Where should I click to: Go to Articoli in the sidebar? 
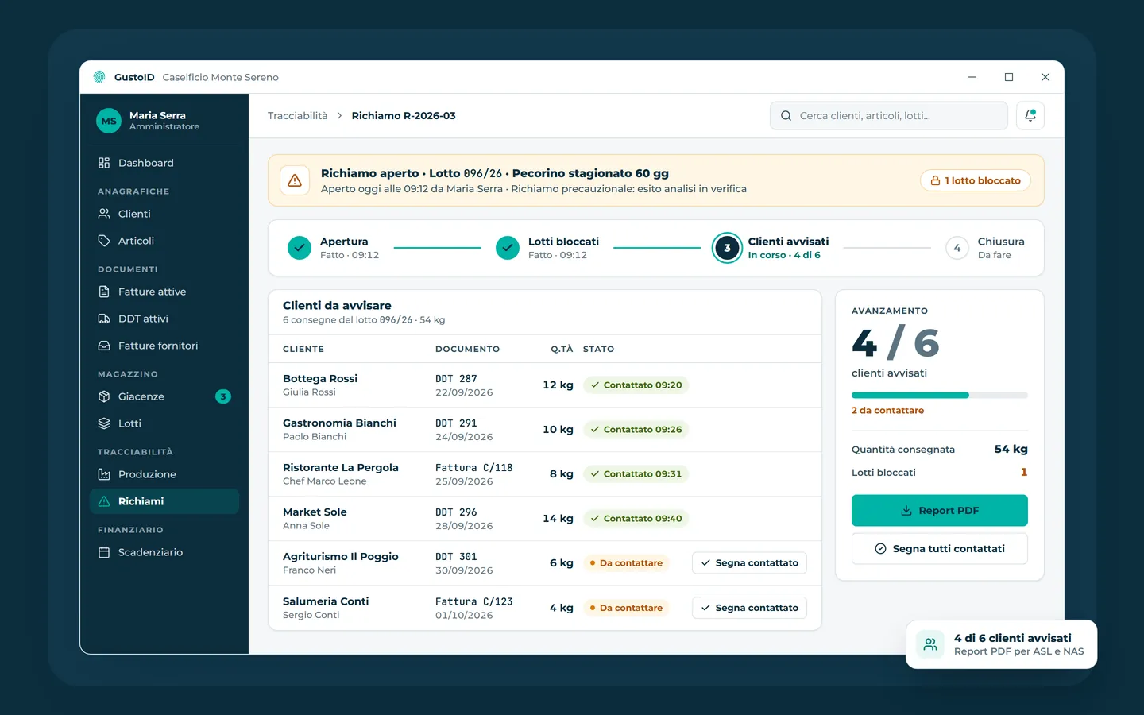tap(164, 241)
